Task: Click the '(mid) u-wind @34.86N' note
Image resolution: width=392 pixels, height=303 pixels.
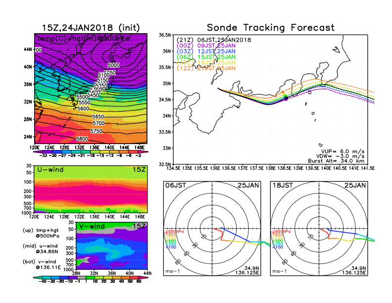Action: 41,249
